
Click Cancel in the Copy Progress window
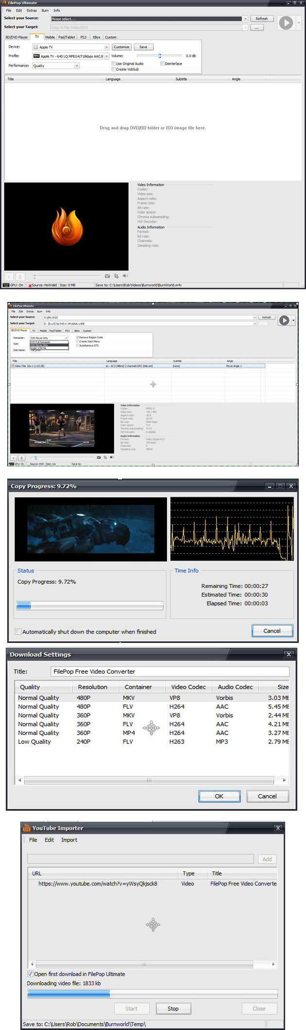pyautogui.click(x=272, y=631)
